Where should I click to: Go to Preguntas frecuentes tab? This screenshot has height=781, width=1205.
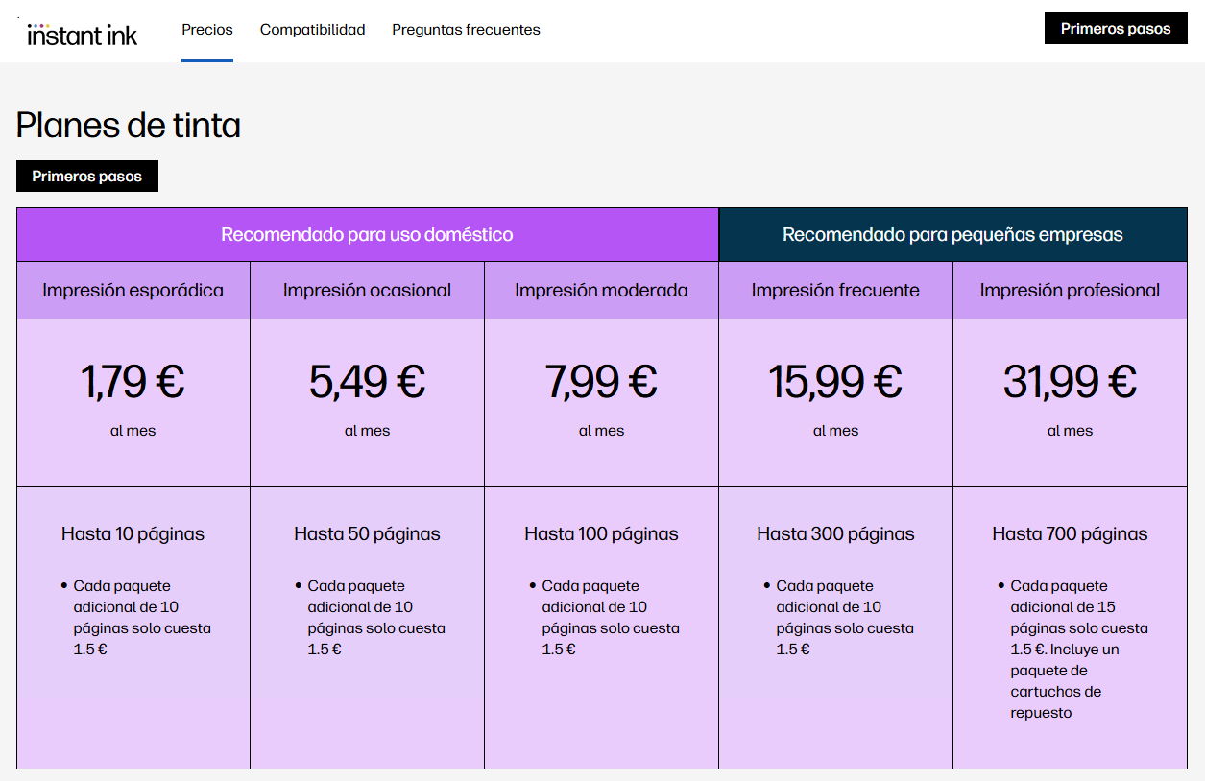click(x=466, y=30)
